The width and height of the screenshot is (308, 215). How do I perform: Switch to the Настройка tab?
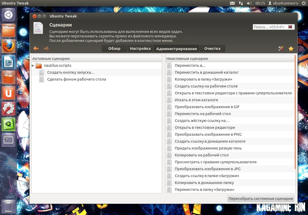tap(140, 49)
